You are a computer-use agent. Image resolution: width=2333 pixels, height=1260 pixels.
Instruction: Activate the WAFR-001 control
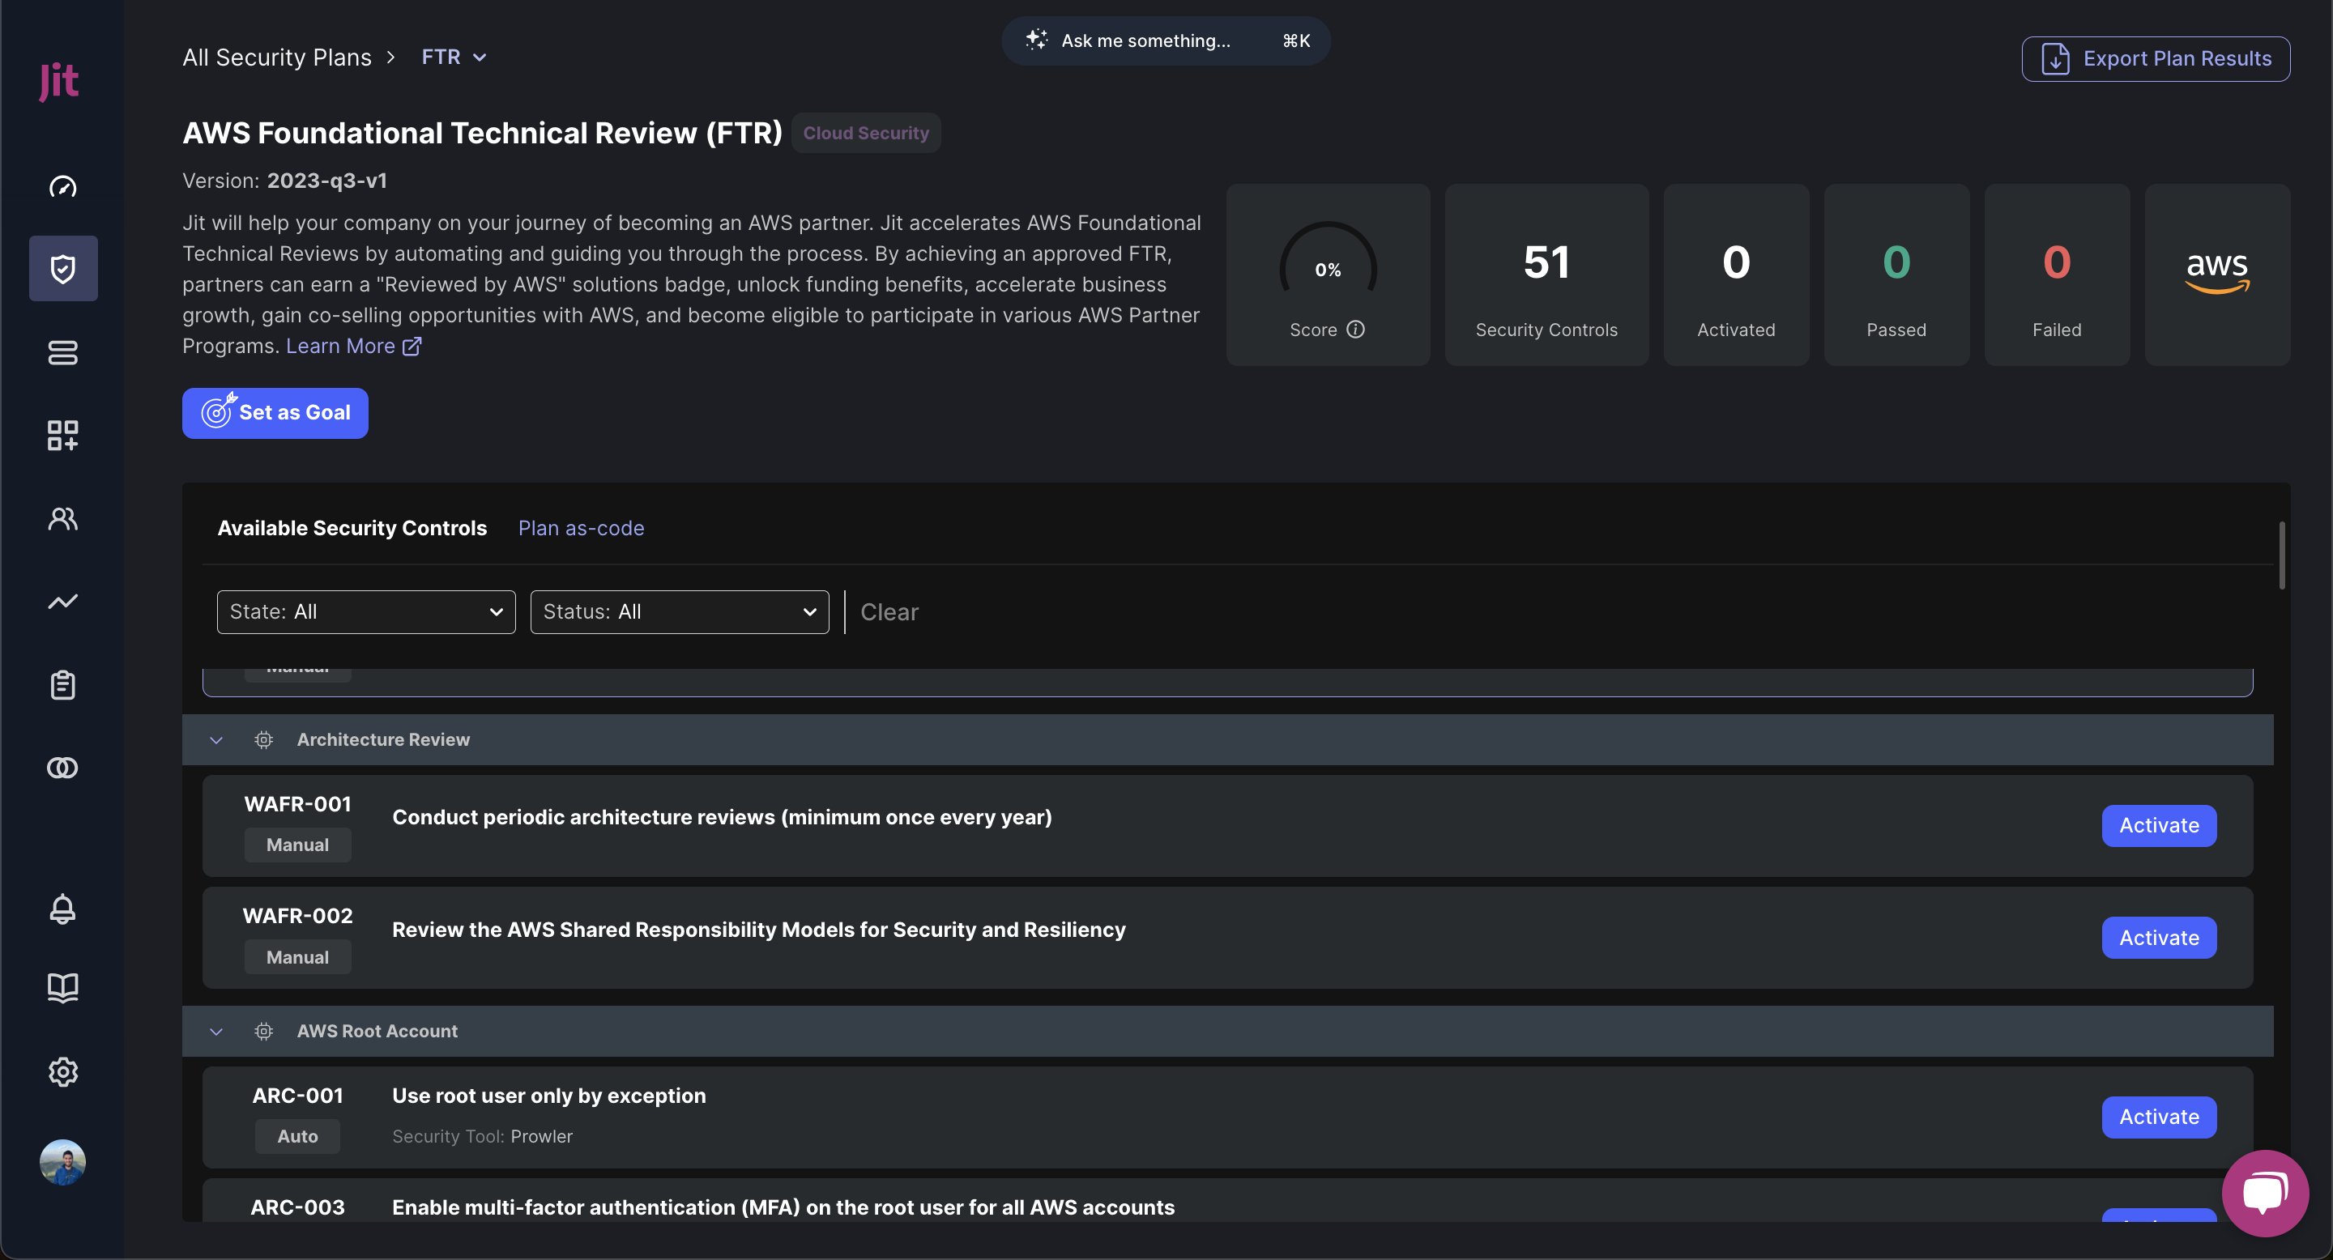coord(2158,825)
